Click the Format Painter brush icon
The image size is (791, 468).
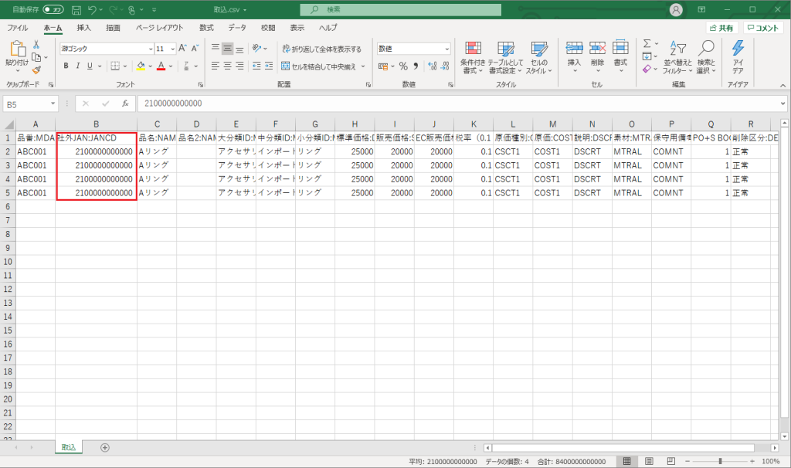(36, 70)
